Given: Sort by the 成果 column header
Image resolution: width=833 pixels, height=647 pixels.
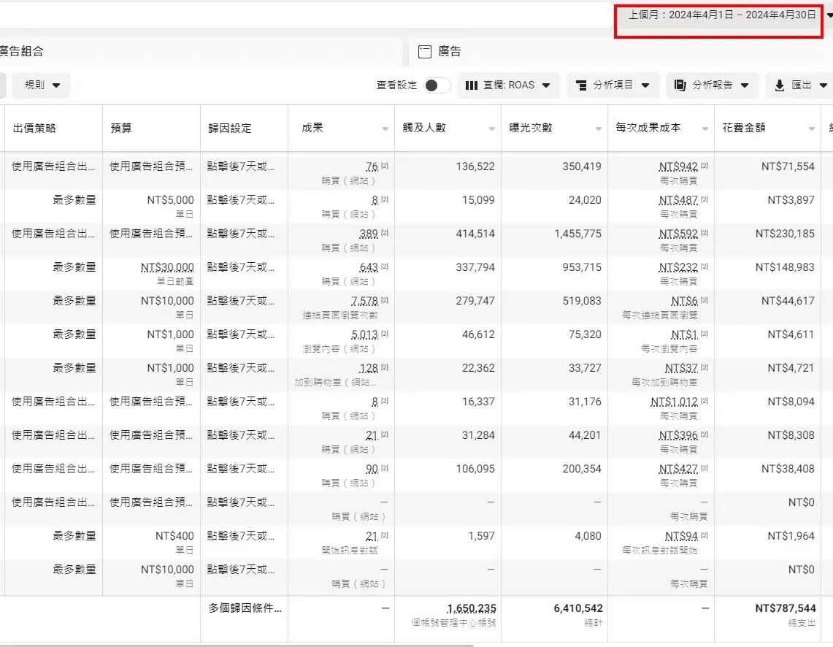Looking at the screenshot, I should (312, 128).
